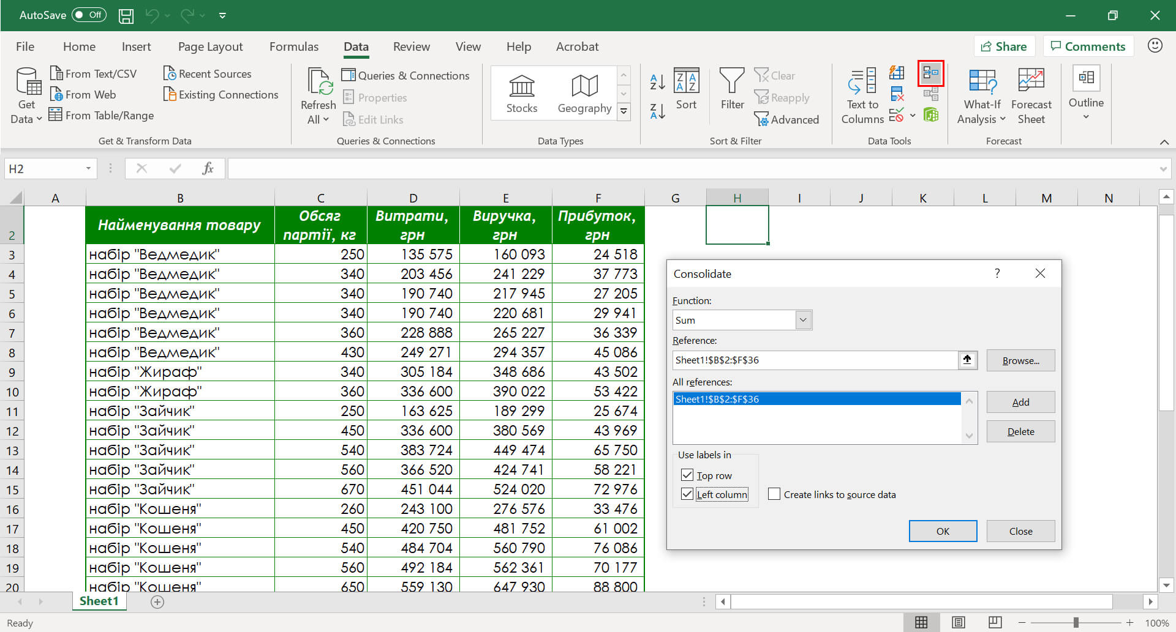Viewport: 1176px width, 632px height.
Task: Uncheck the Left column checkbox
Action: click(x=687, y=494)
